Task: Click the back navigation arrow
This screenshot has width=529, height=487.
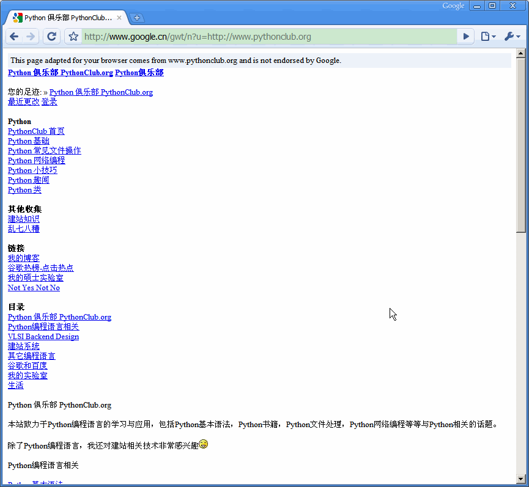Action: (x=13, y=36)
